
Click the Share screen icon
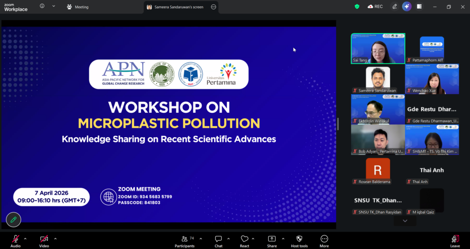point(272,240)
